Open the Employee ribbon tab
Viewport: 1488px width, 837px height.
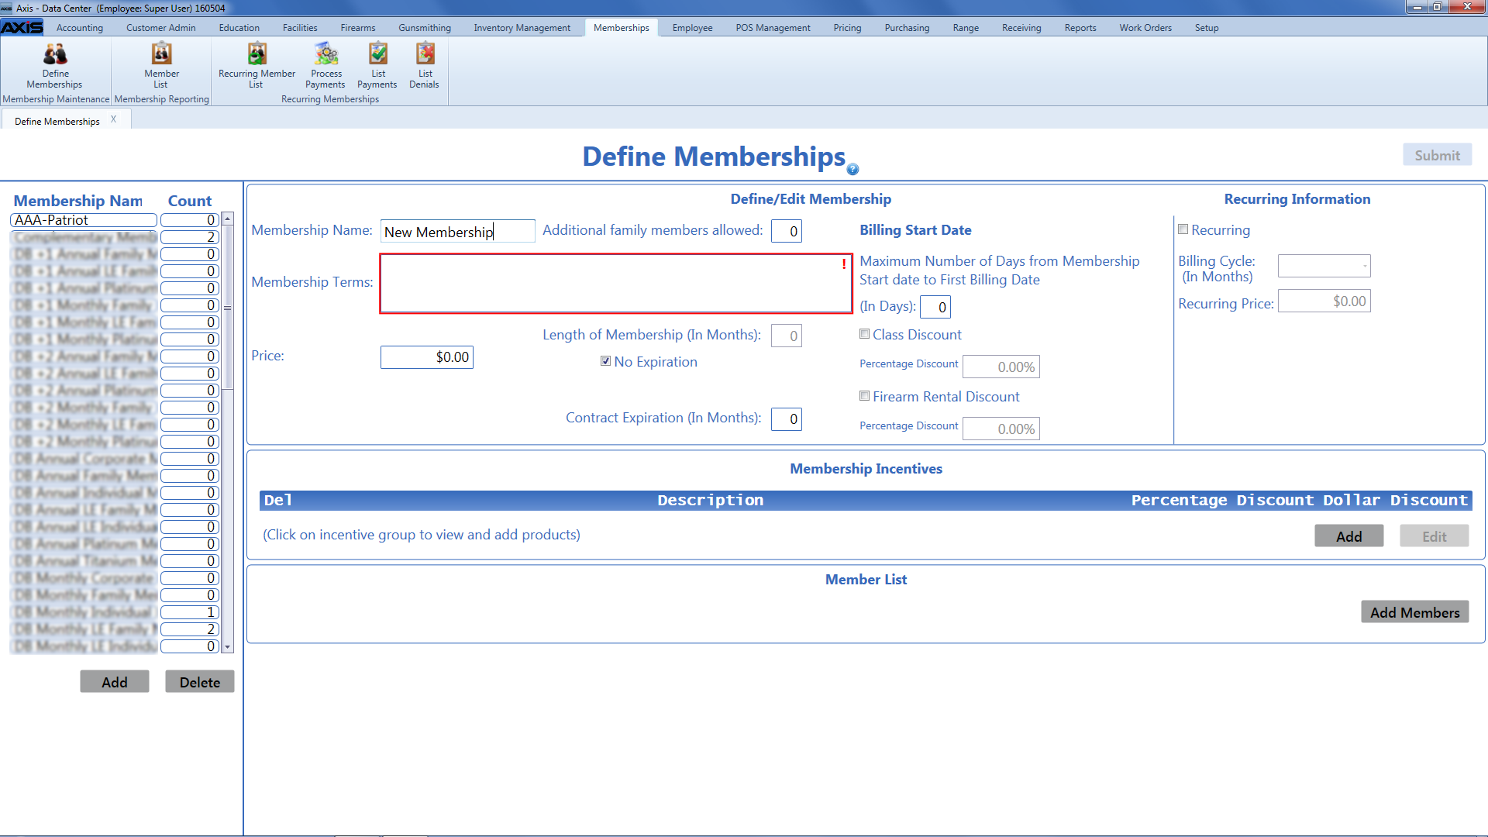[x=692, y=28]
